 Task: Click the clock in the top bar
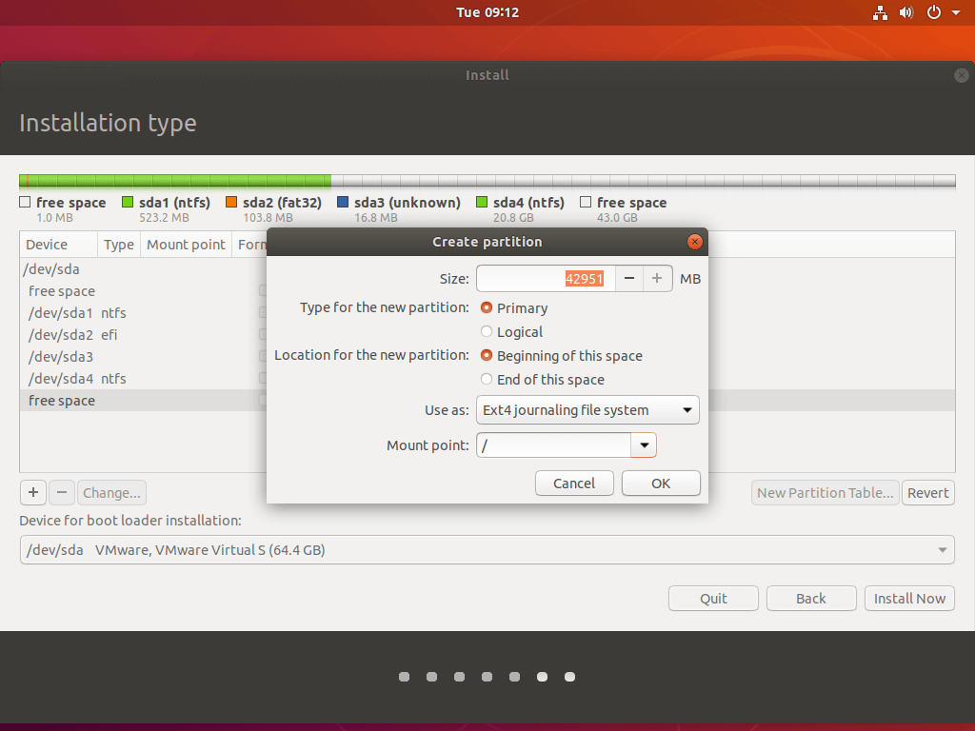point(487,12)
